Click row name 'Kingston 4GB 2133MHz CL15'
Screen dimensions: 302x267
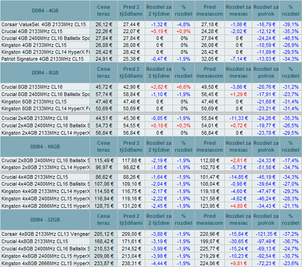(x=34, y=45)
